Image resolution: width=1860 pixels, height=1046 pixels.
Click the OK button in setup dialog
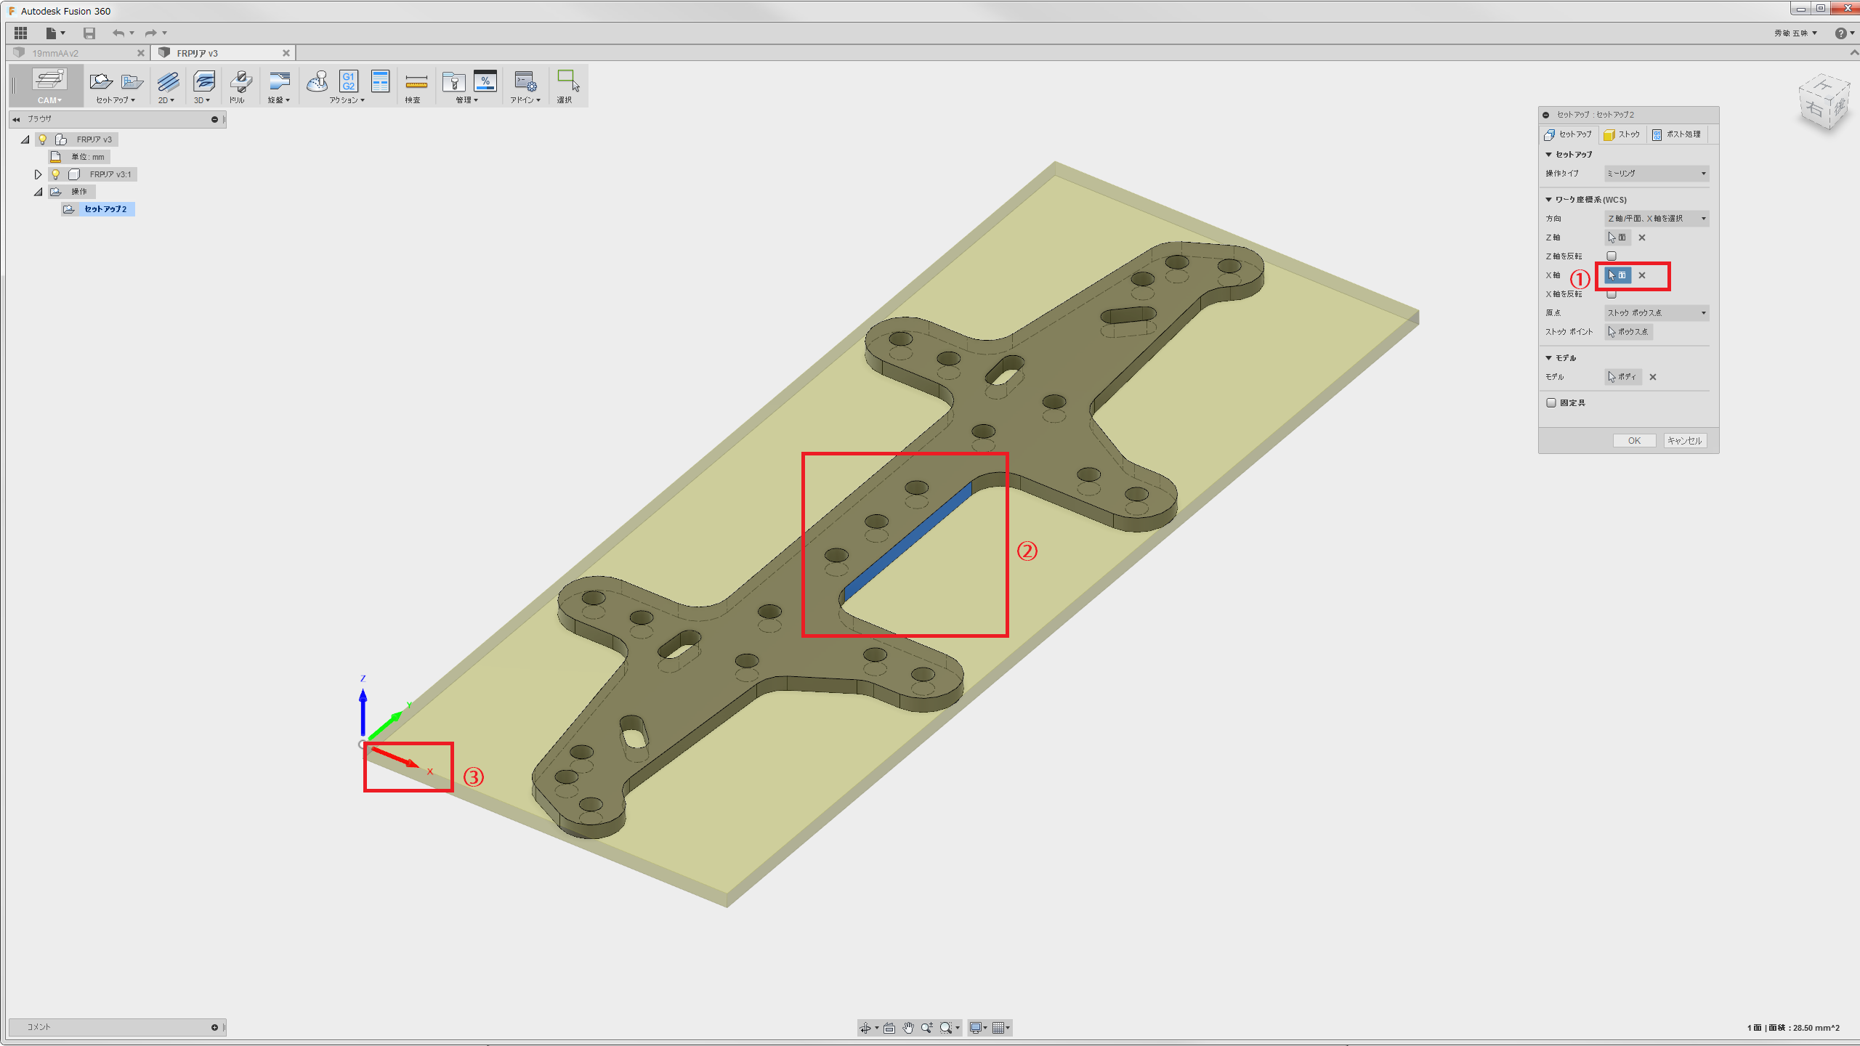1634,441
